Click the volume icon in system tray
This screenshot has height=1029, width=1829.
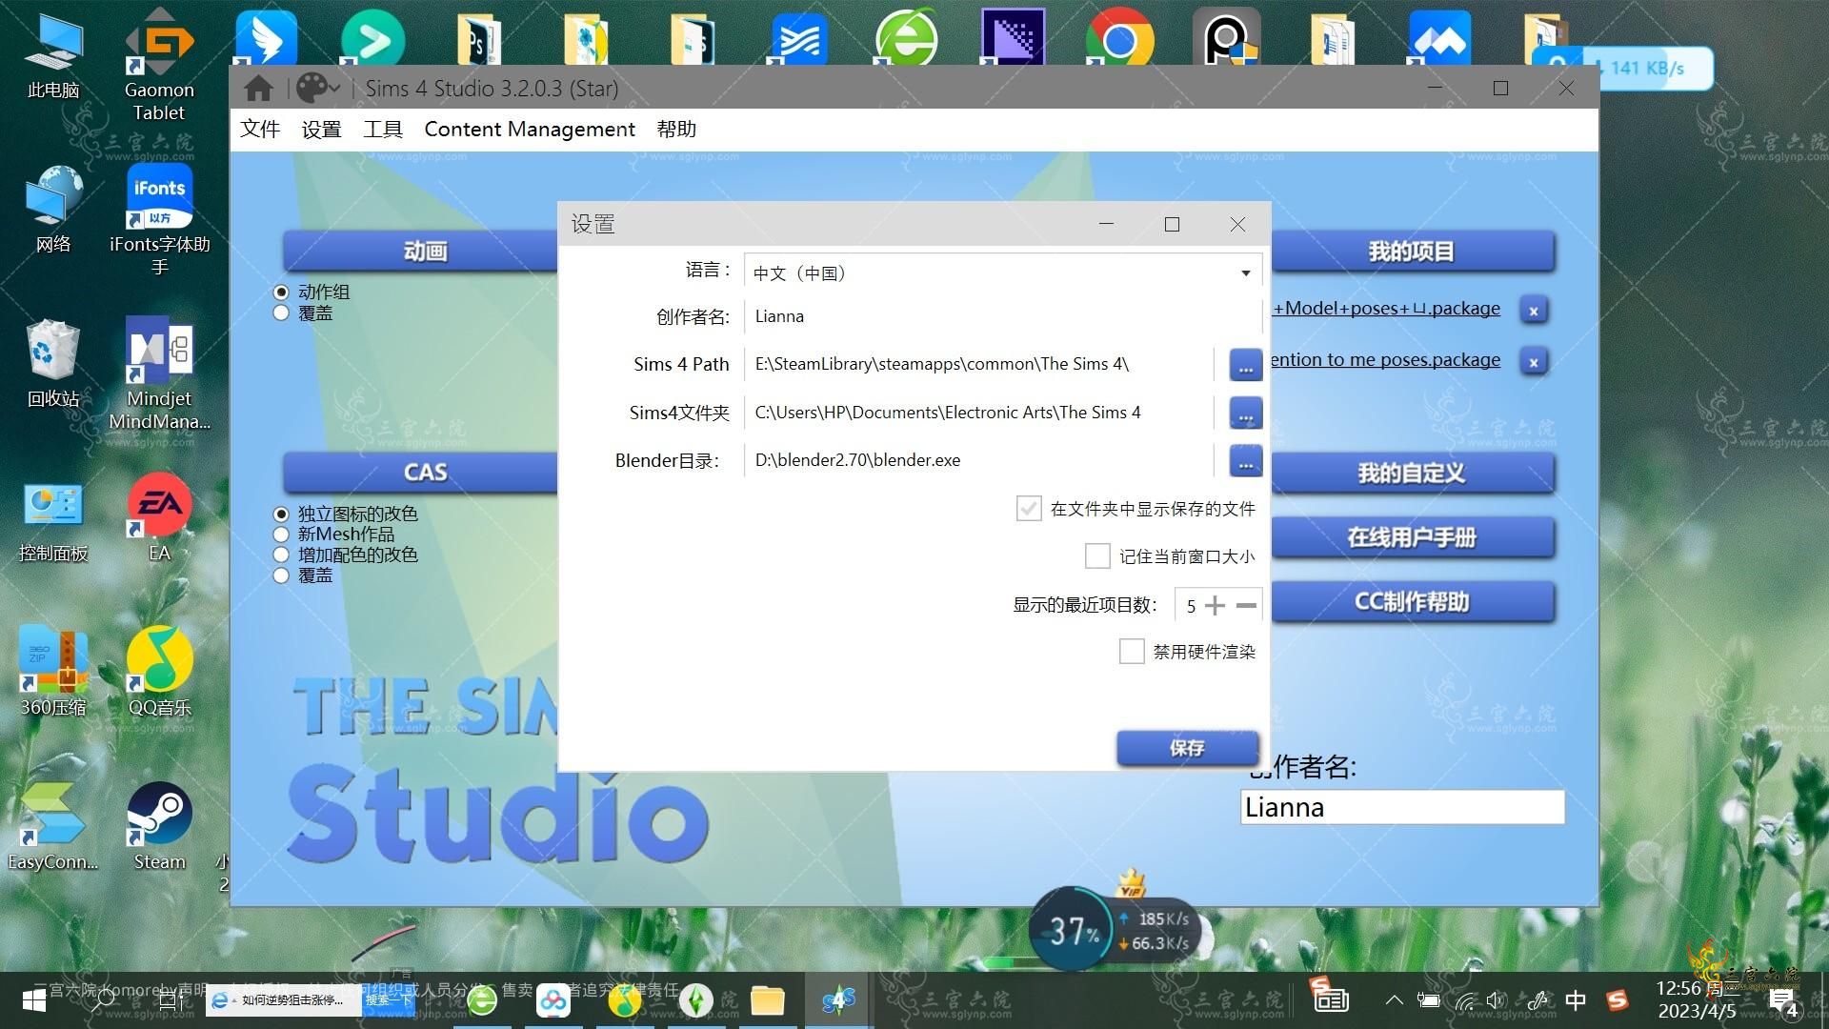coord(1496,1000)
